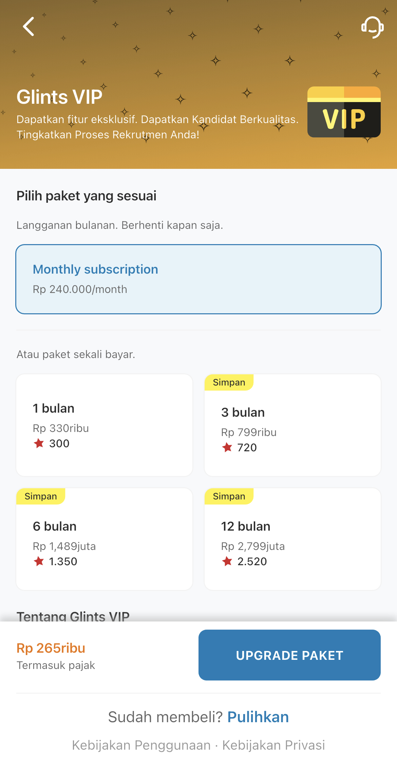Click the red star beside 300

pyautogui.click(x=39, y=443)
